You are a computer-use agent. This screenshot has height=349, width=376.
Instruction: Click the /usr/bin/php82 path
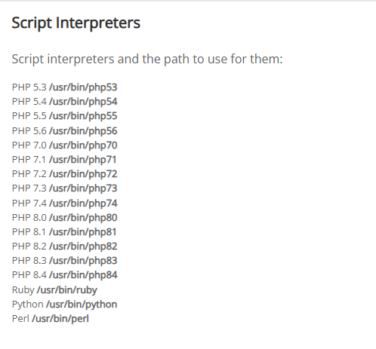click(x=83, y=246)
